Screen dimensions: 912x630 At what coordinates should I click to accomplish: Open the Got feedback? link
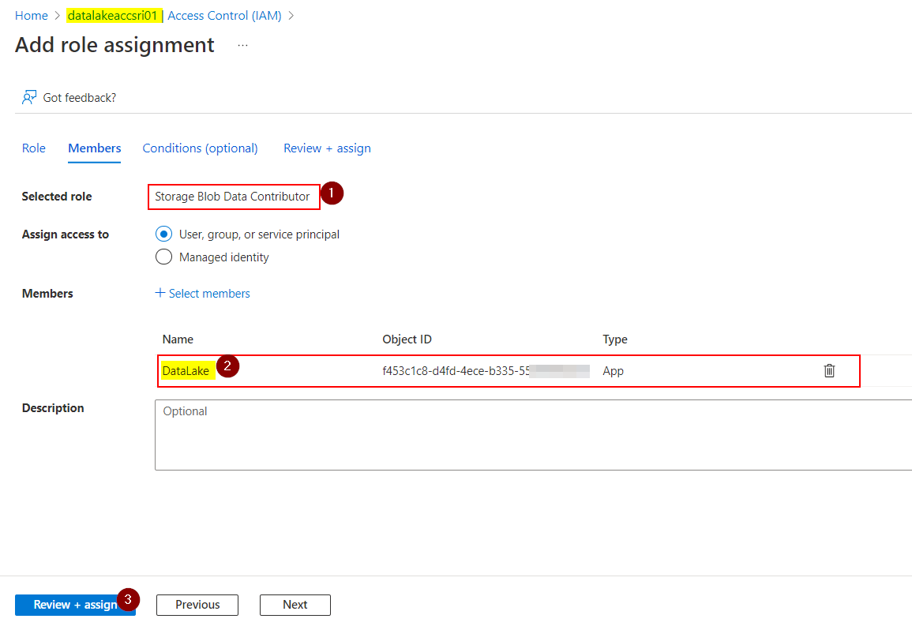[80, 98]
